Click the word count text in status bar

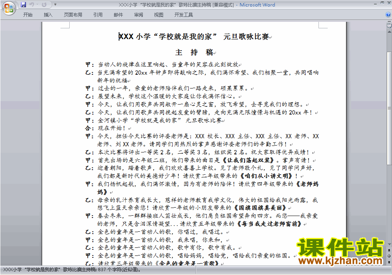pos(72,270)
